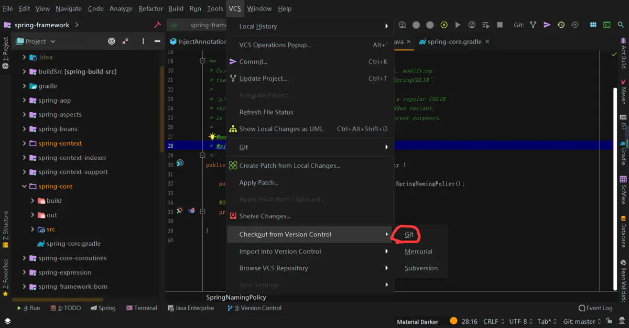The width and height of the screenshot is (629, 328).
Task: Click the lightbulb intention icon in editor gutter
Action: 212,136
